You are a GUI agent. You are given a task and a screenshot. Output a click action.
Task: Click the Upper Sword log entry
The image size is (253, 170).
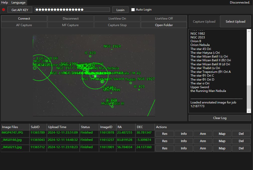200,87
